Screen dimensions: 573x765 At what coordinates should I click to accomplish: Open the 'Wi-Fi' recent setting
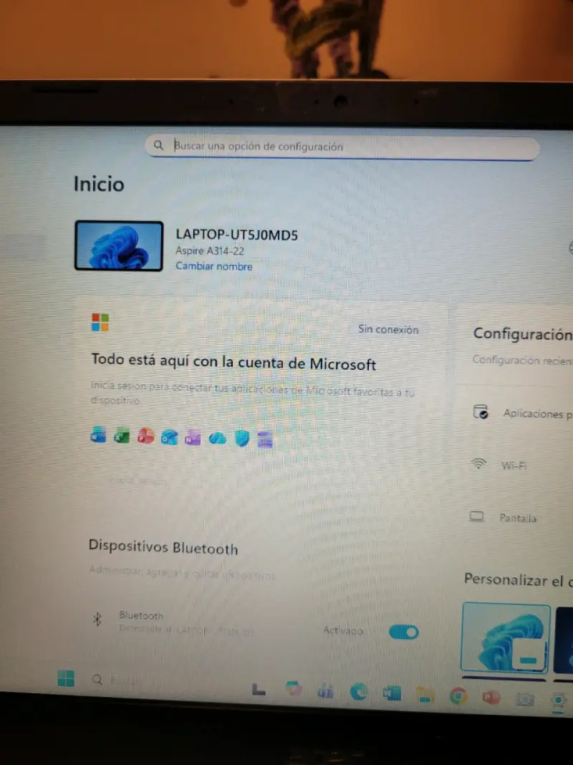point(514,465)
